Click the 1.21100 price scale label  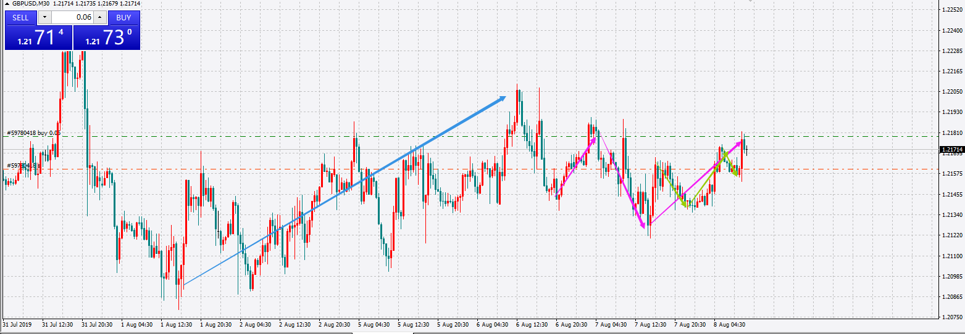pyautogui.click(x=953, y=255)
